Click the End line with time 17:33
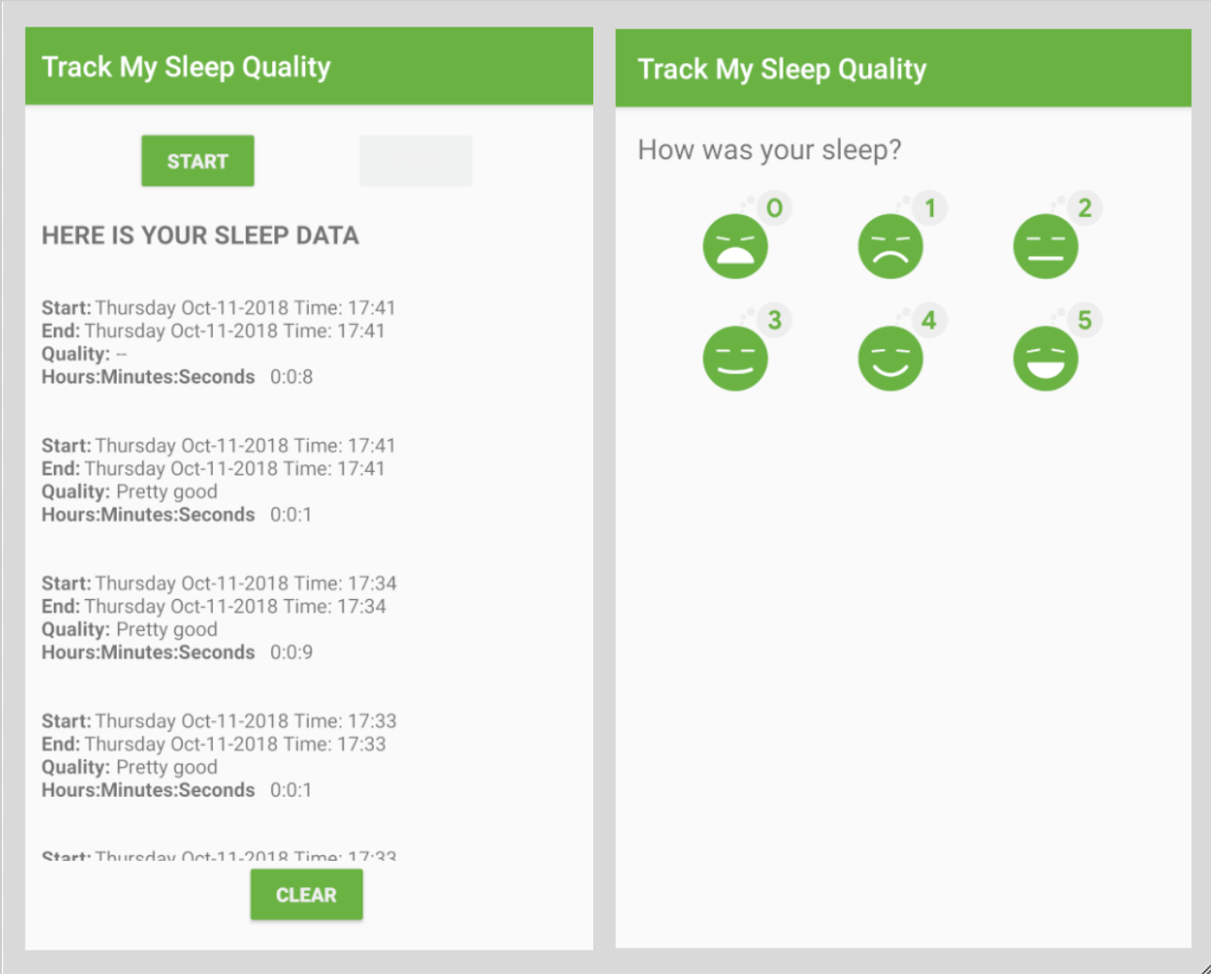 (x=213, y=744)
